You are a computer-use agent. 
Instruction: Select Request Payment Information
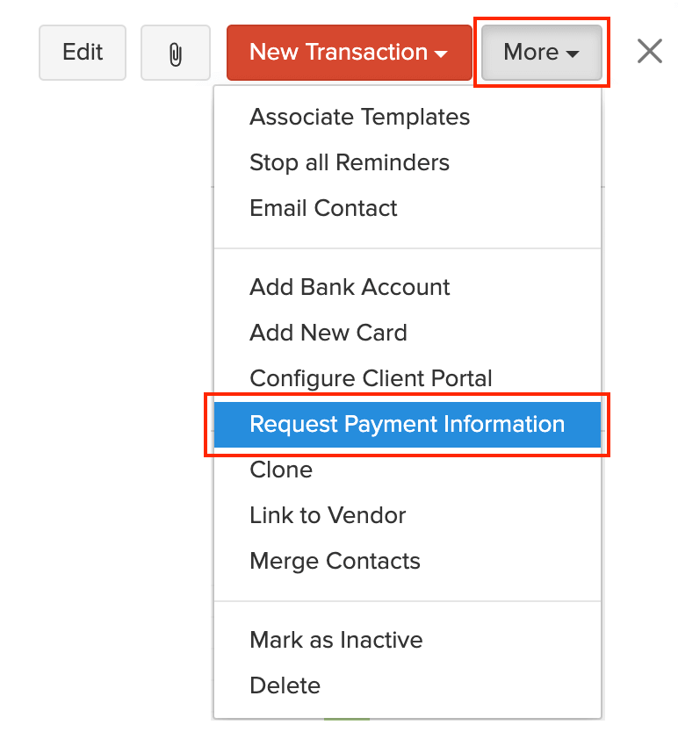click(x=407, y=424)
